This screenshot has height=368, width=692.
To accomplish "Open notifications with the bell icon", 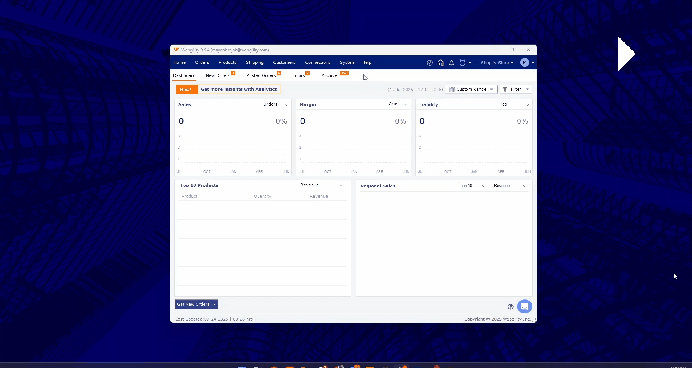I will pos(452,63).
